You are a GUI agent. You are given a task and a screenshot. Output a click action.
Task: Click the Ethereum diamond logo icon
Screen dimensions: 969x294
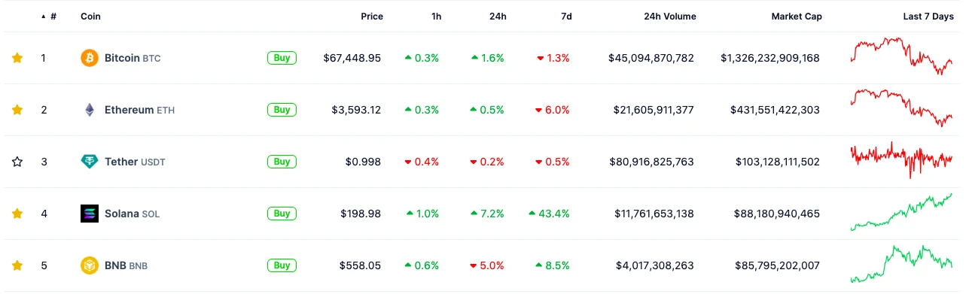(90, 110)
